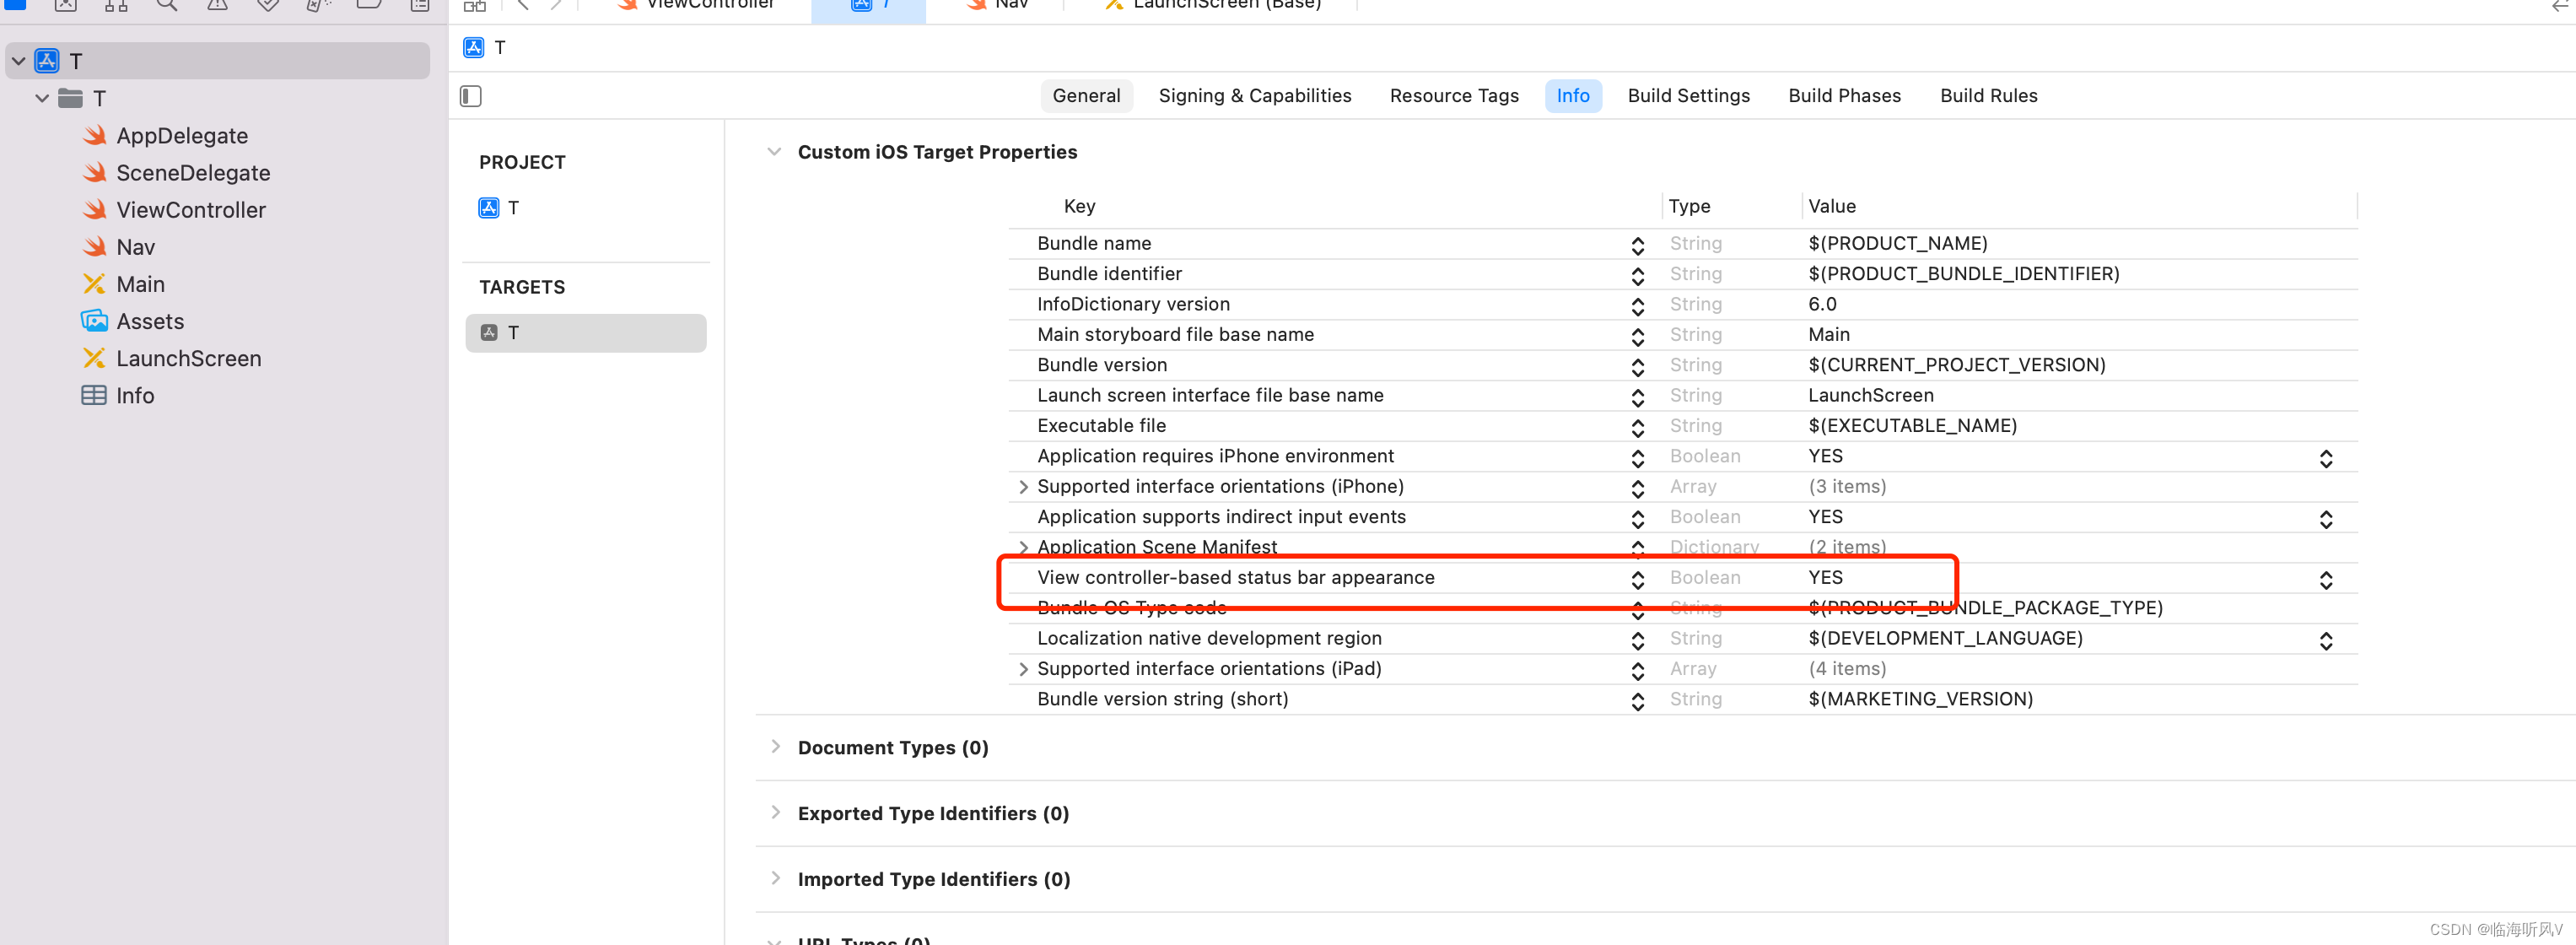Image resolution: width=2576 pixels, height=945 pixels.
Task: Open Resource Tags tab
Action: pos(1454,96)
